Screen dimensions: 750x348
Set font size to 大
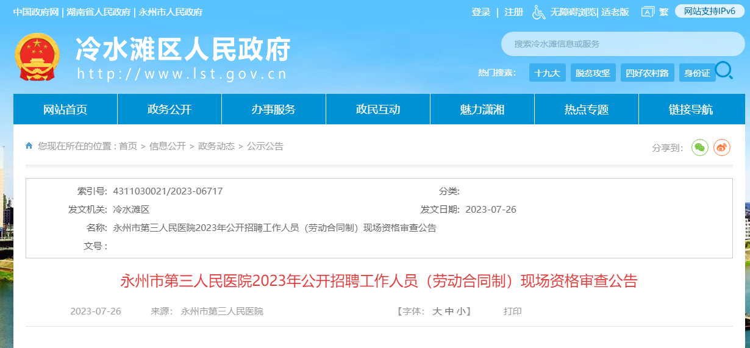coord(437,311)
